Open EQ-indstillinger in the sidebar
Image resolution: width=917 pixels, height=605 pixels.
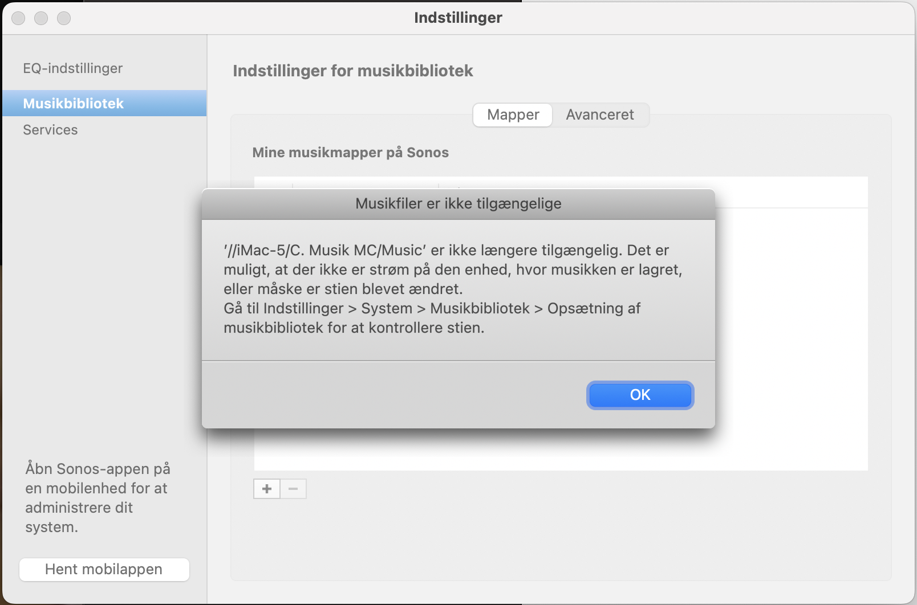[x=72, y=68]
